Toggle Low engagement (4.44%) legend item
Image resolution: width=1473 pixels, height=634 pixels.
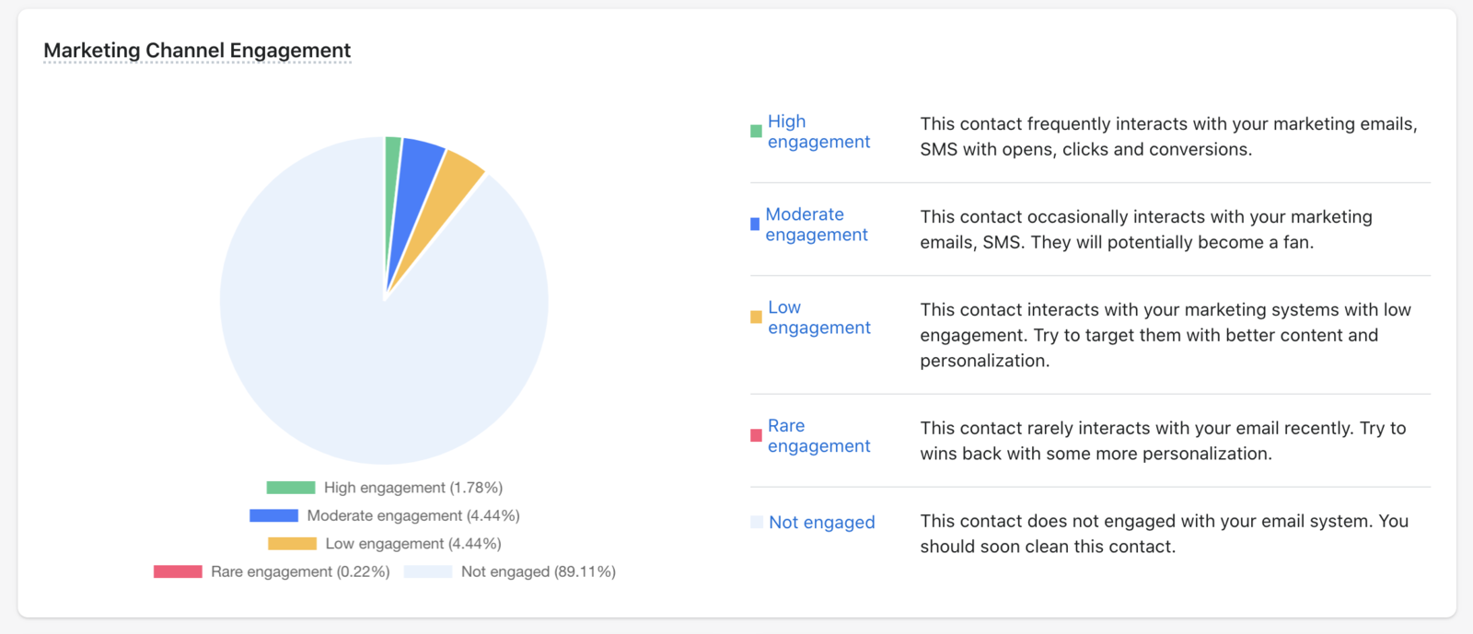point(385,544)
